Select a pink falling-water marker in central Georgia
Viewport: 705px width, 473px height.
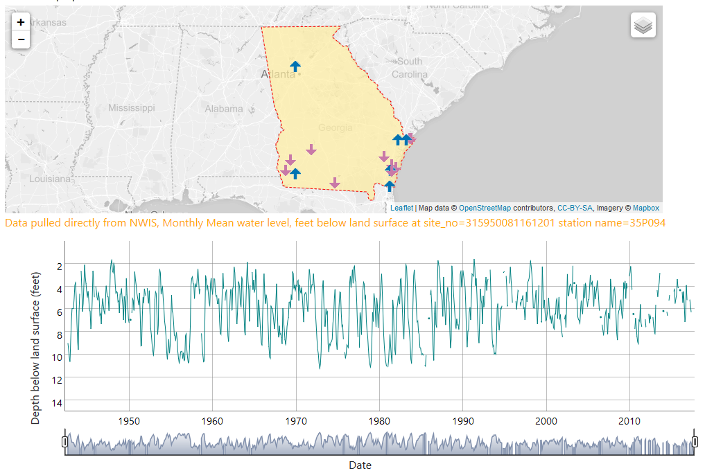click(311, 149)
